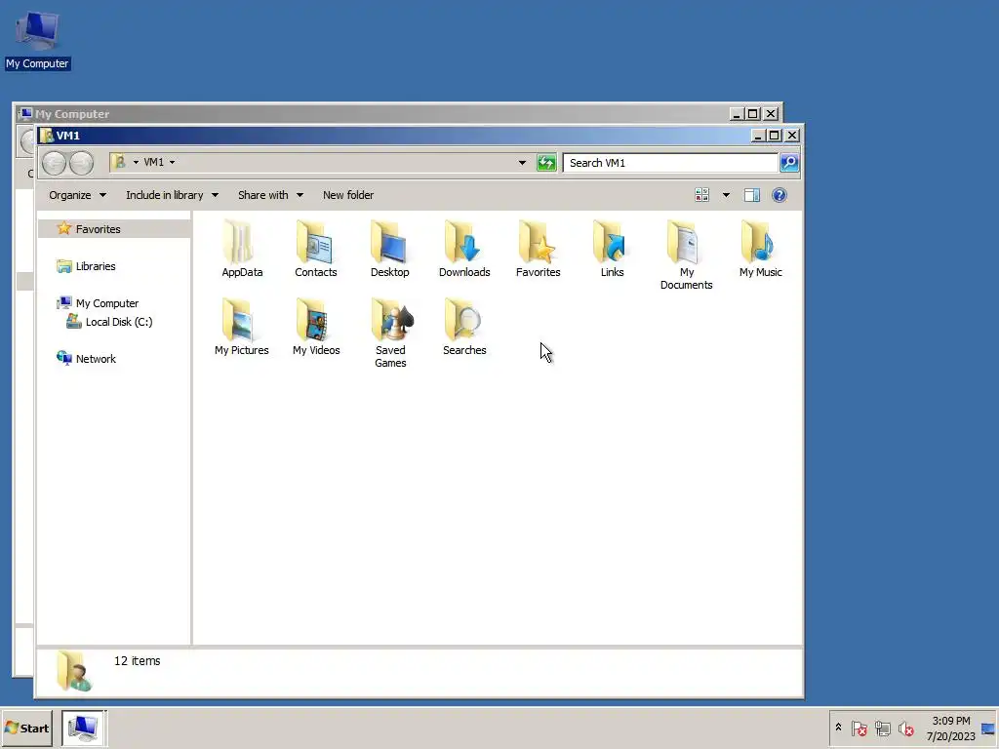This screenshot has height=749, width=999.
Task: Toggle the preview pane button
Action: pos(752,195)
